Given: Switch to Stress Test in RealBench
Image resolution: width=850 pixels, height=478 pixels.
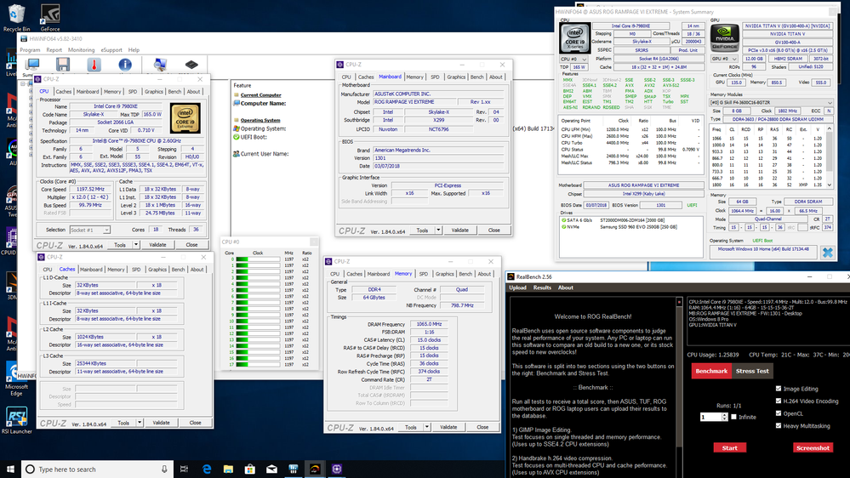Looking at the screenshot, I should [x=752, y=371].
